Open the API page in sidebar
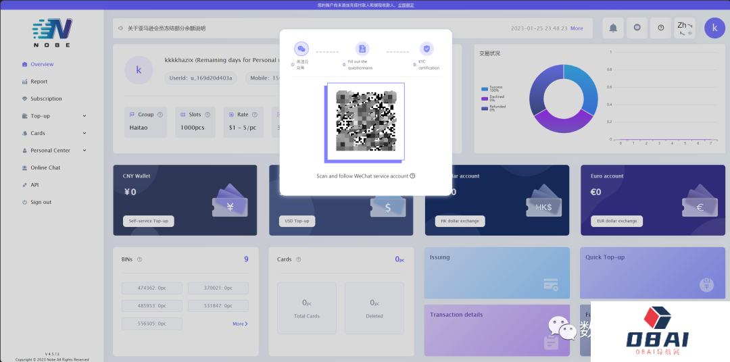 pyautogui.click(x=34, y=185)
